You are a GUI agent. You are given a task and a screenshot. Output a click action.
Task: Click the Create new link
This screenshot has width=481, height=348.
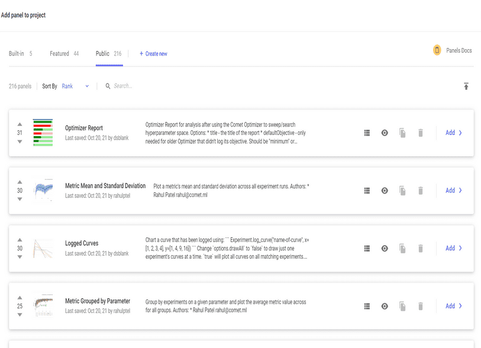(153, 53)
